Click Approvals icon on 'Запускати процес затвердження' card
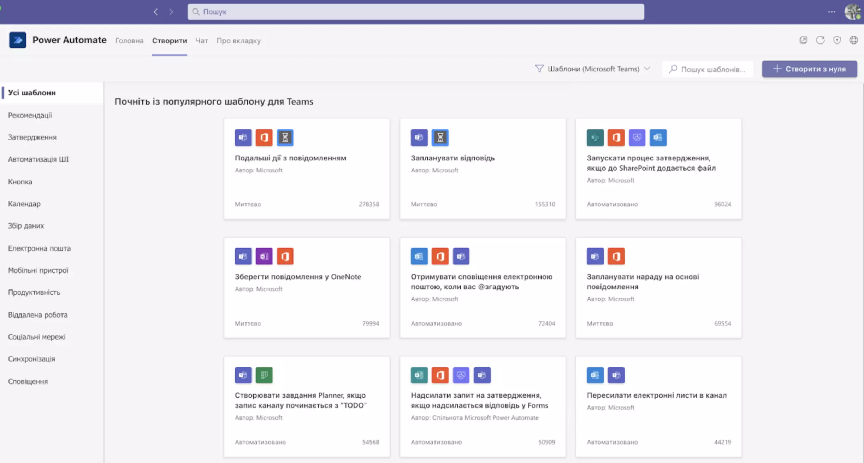 tap(637, 137)
